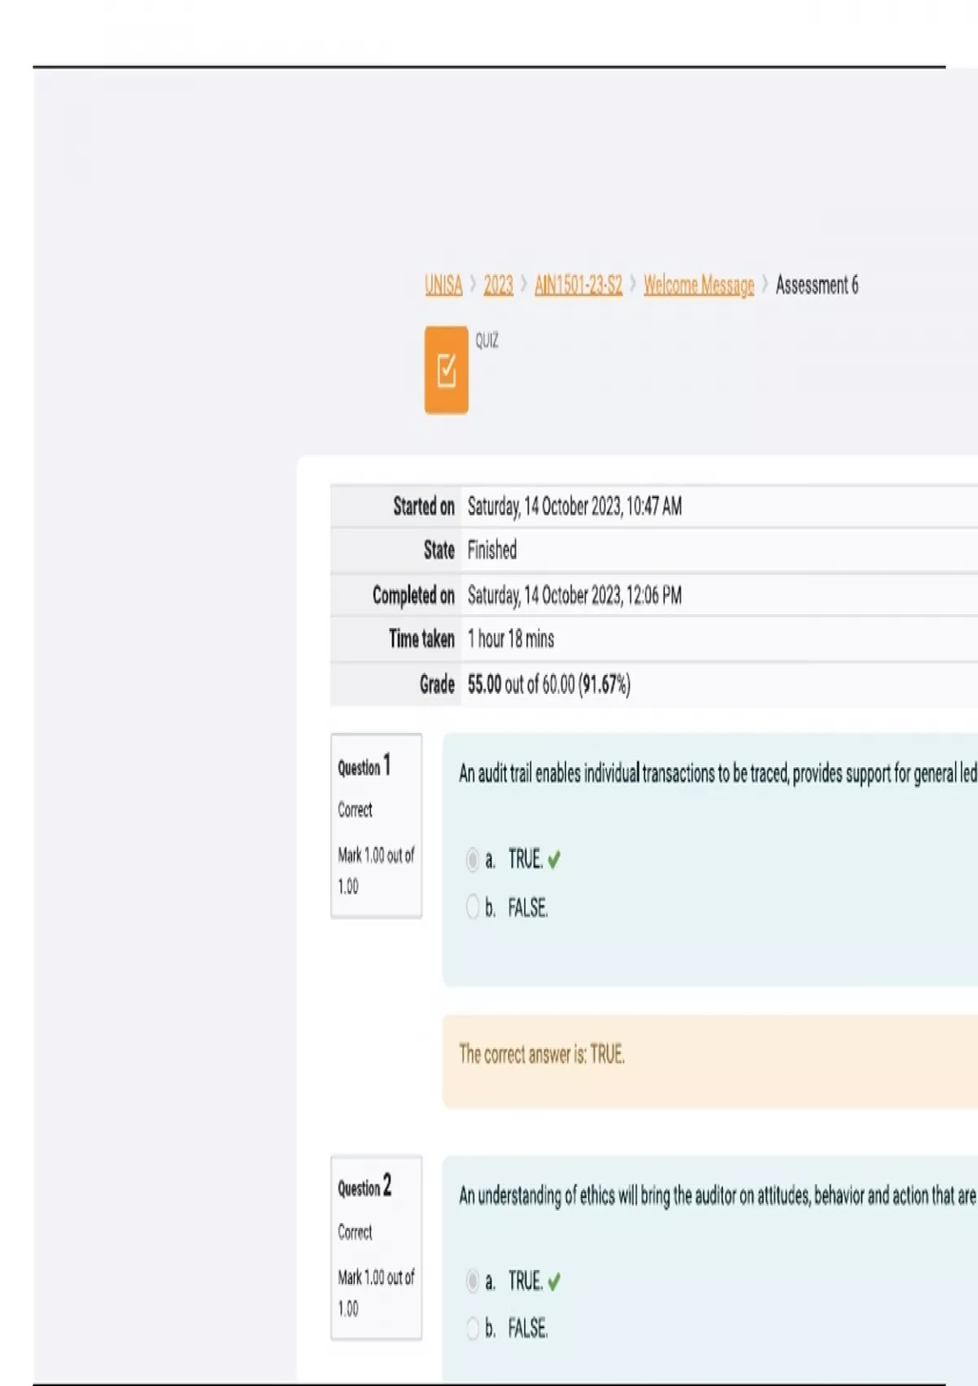Click the orange quiz checkmark icon

446,370
